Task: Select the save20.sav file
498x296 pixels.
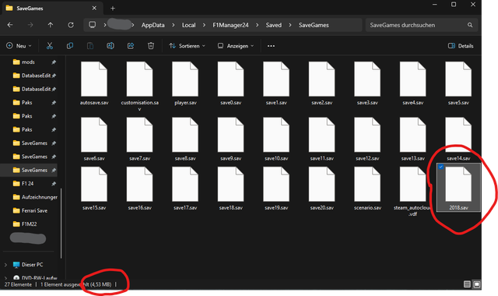Action: point(321,189)
